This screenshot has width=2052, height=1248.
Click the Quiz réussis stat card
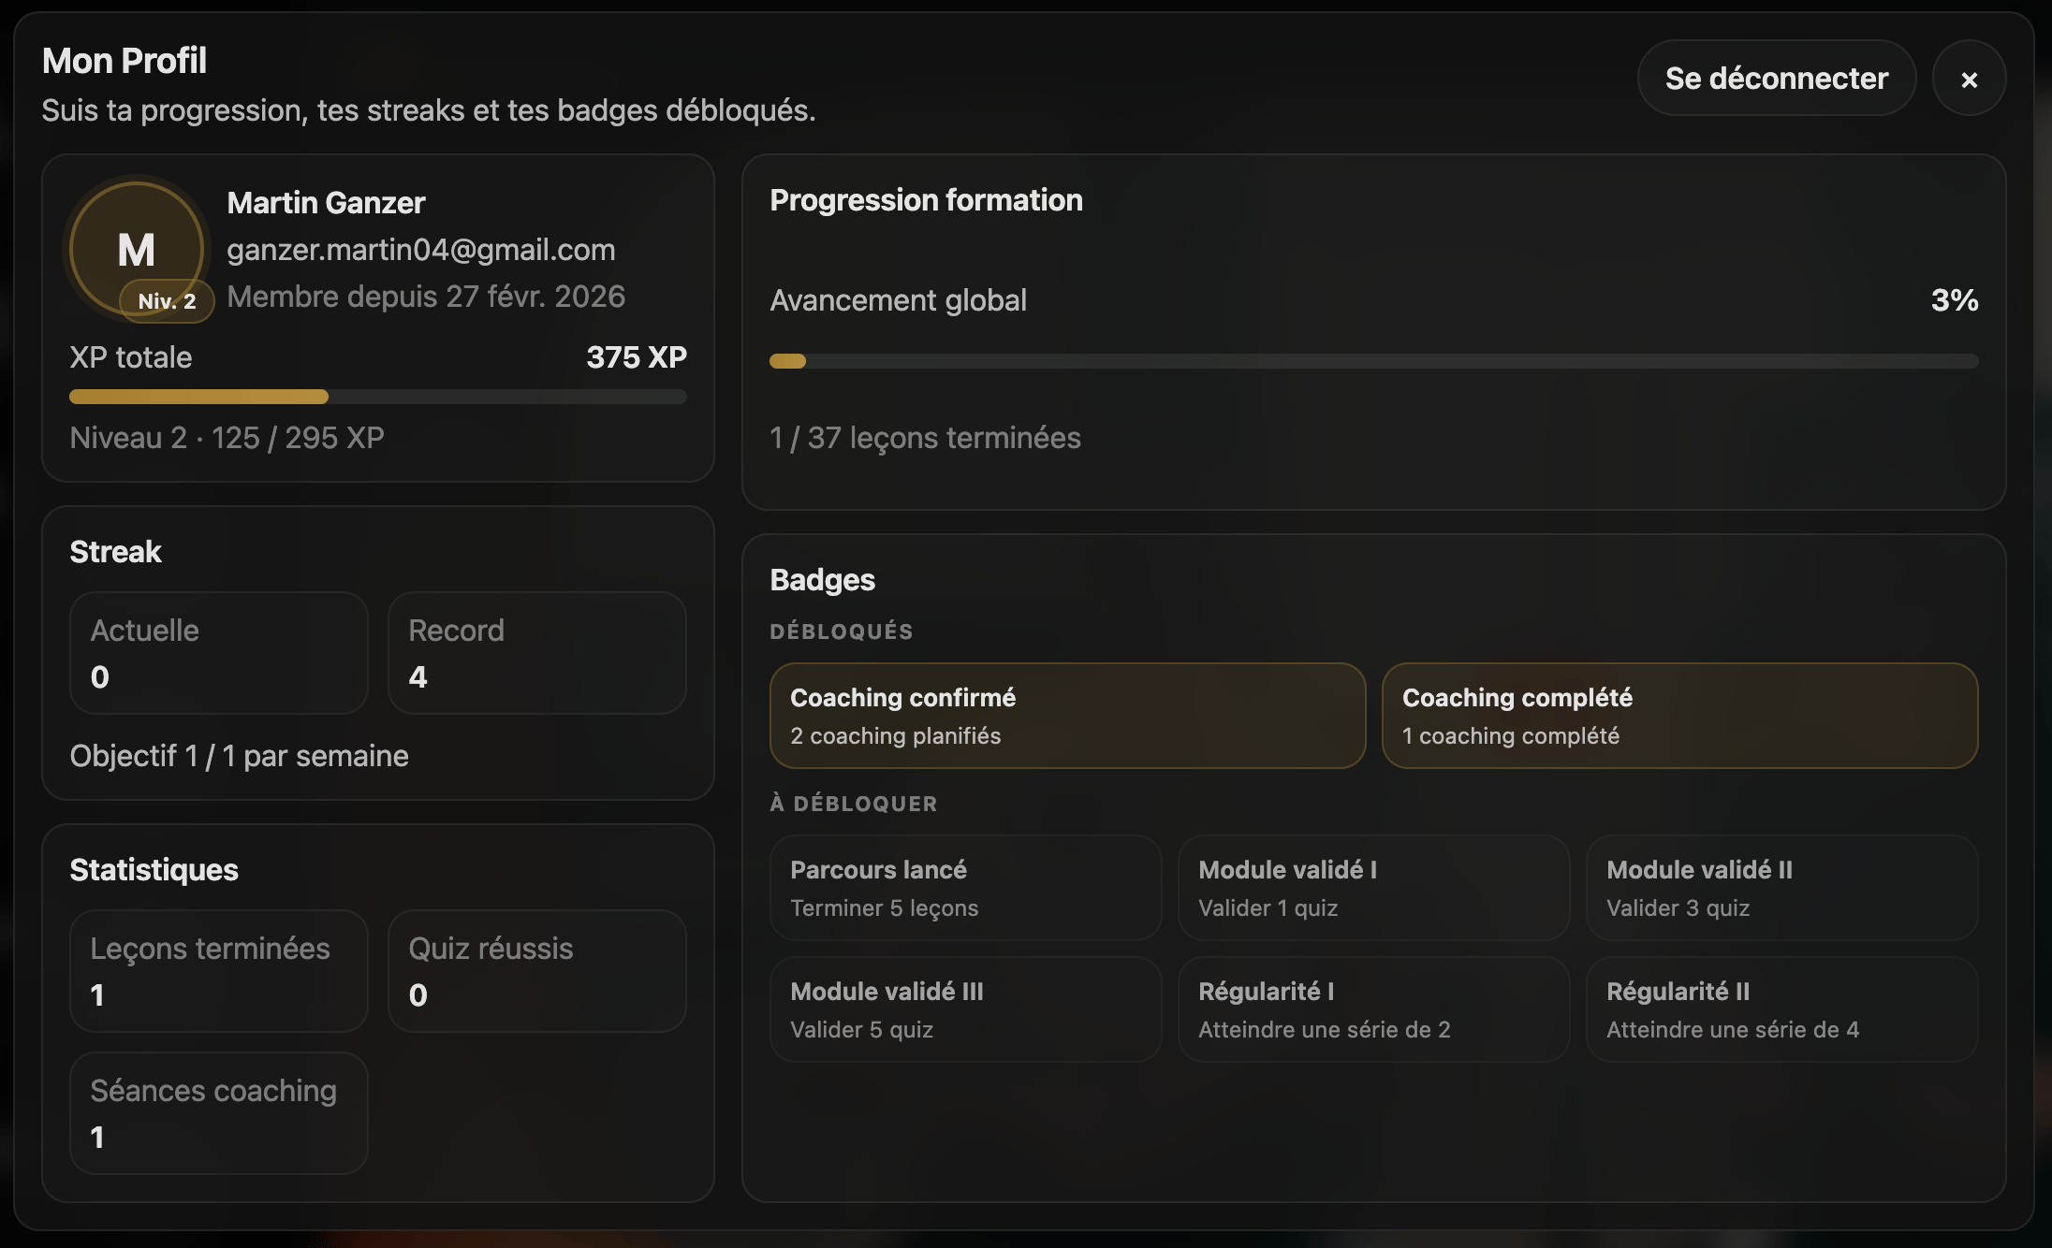point(537,971)
